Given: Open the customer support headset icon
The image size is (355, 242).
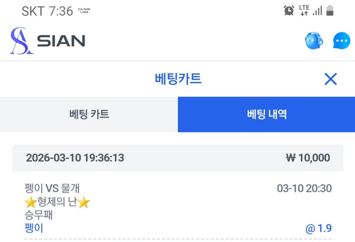Looking at the screenshot, I should pyautogui.click(x=314, y=41).
